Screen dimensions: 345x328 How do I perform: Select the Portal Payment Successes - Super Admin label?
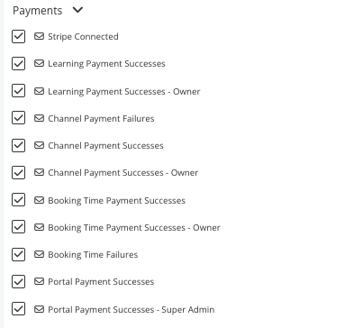point(132,309)
